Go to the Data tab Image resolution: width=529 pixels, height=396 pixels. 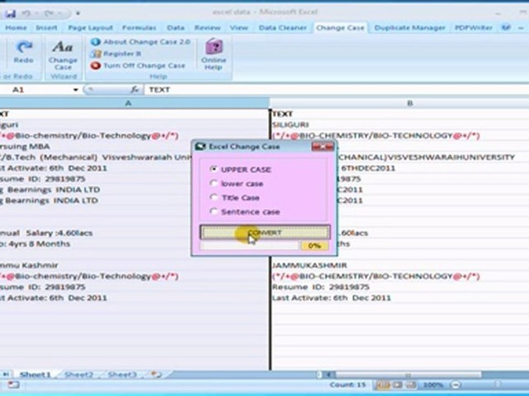point(176,28)
